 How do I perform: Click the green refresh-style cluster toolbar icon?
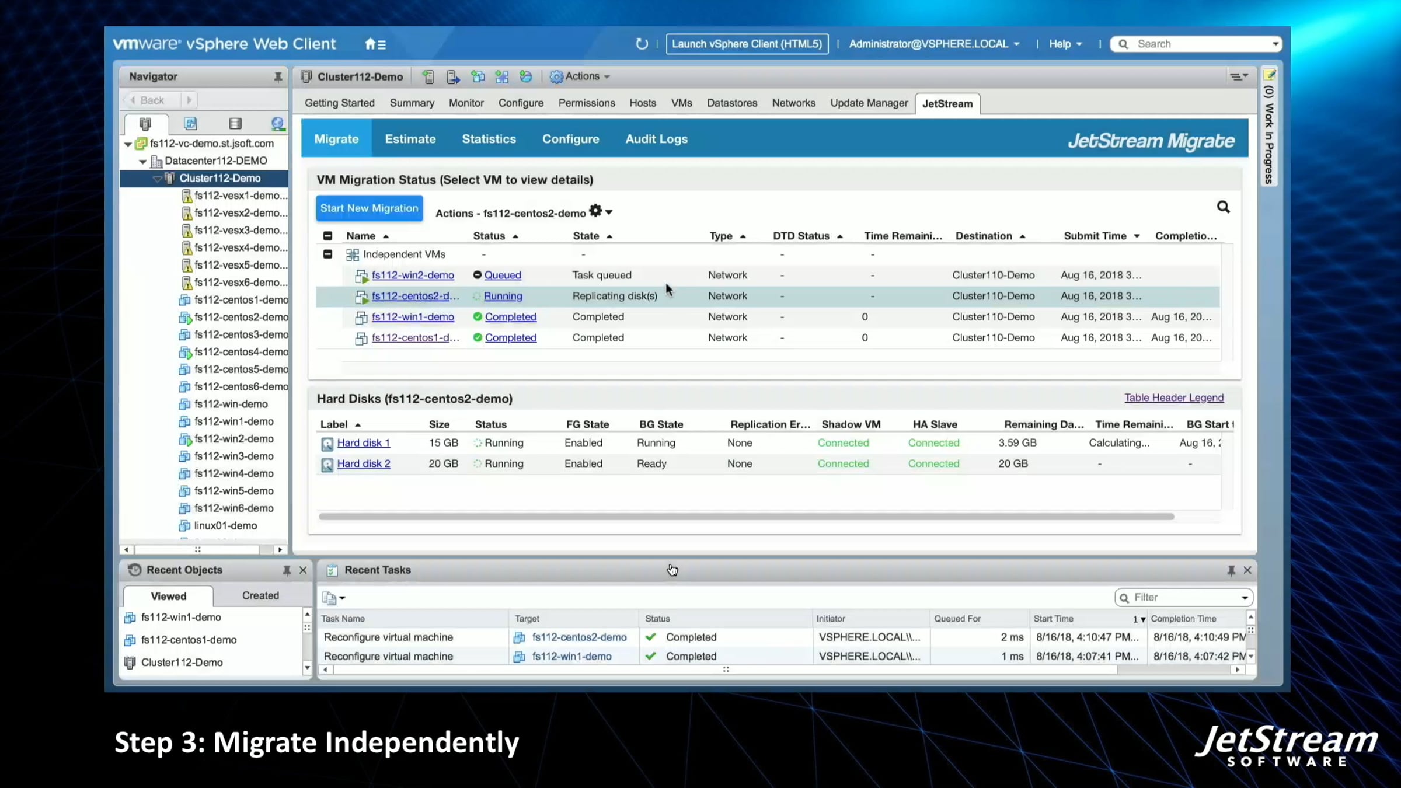click(525, 76)
